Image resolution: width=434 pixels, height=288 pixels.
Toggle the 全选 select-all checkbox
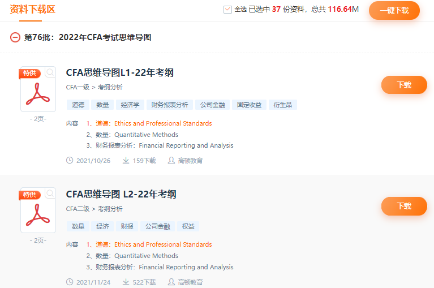point(227,9)
